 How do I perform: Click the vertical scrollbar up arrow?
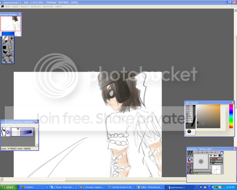pos(236,10)
